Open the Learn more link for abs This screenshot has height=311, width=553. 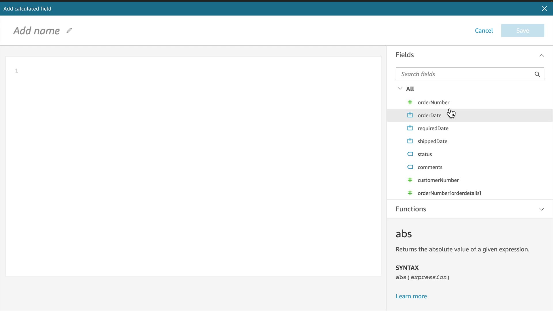coord(411,296)
